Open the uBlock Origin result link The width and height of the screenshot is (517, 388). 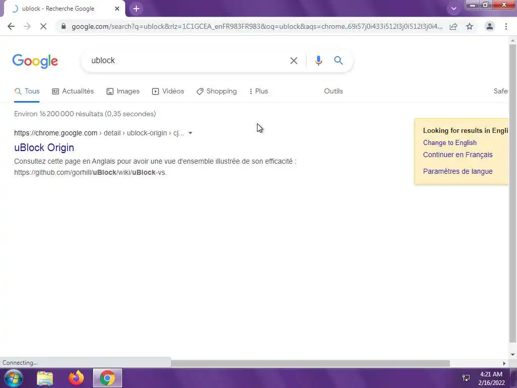pos(44,148)
